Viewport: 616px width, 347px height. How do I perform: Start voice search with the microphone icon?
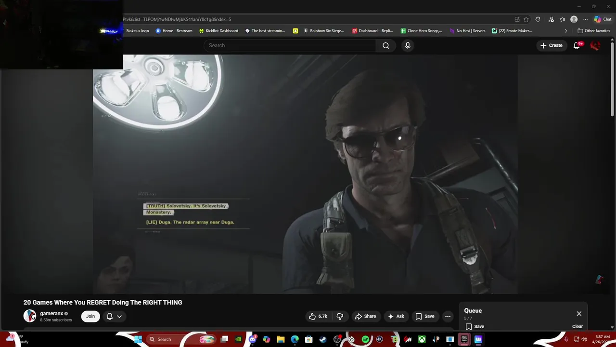[408, 45]
